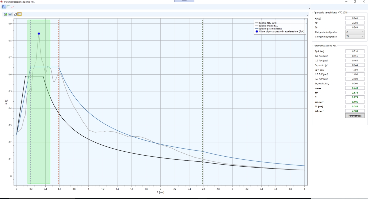Click the 0.8 TpV [sec] value field

coord(355,74)
